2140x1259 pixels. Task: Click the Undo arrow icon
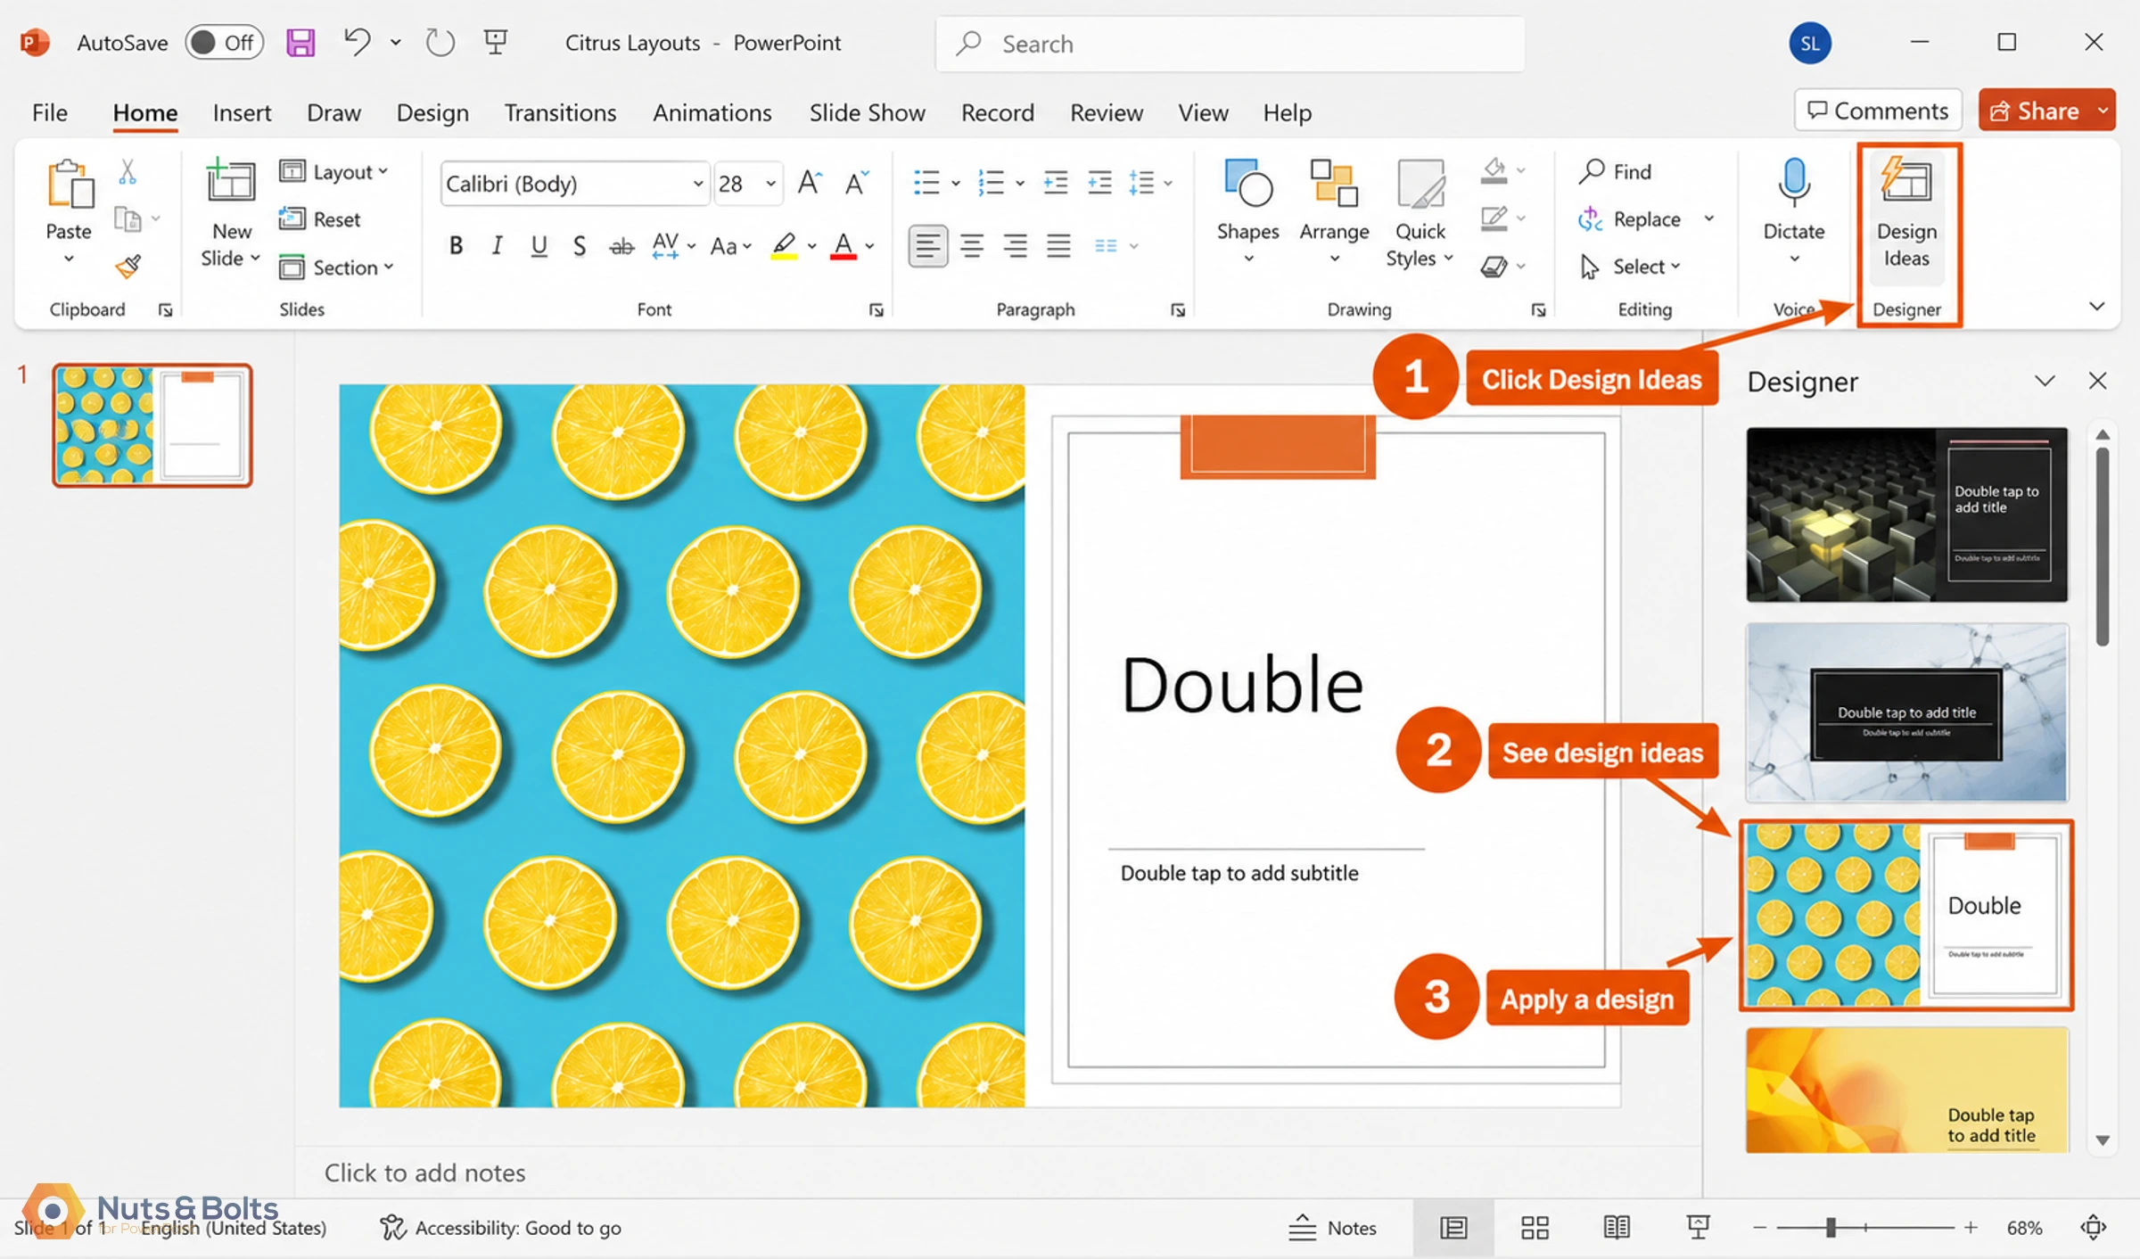(x=357, y=42)
